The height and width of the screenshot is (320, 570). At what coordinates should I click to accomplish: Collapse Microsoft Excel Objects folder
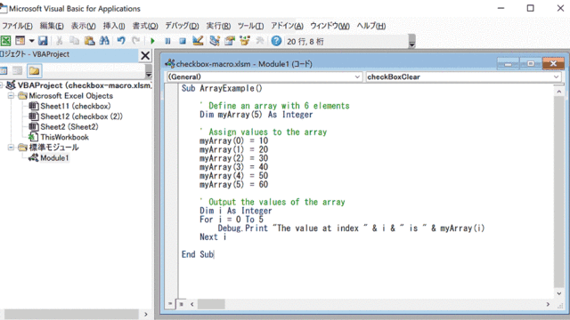click(x=11, y=96)
